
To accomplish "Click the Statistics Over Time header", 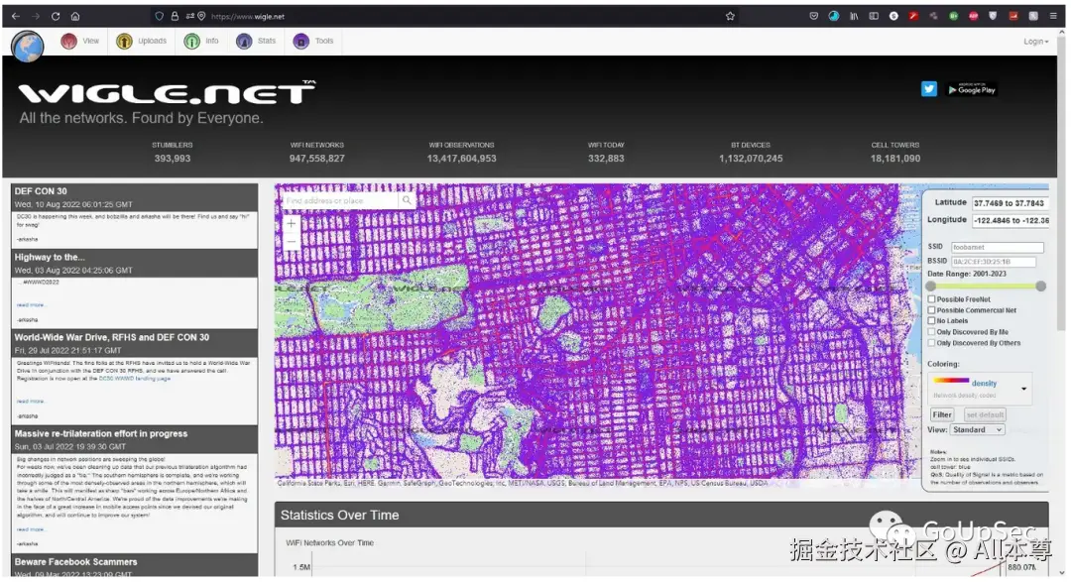I will pos(661,515).
